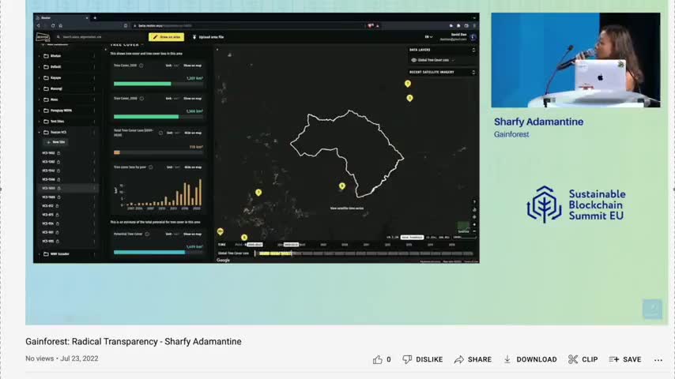The width and height of the screenshot is (675, 379).
Task: Click the orange Total Tree Cover Loss bar
Action: click(117, 152)
